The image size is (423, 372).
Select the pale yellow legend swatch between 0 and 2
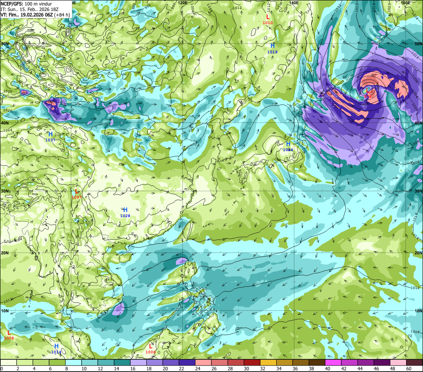click(x=8, y=362)
